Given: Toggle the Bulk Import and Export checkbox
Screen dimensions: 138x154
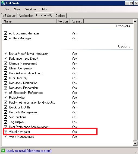Looking at the screenshot, I should [6, 59].
